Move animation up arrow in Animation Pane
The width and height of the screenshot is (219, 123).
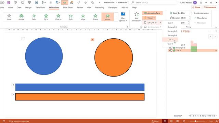click(x=210, y=37)
